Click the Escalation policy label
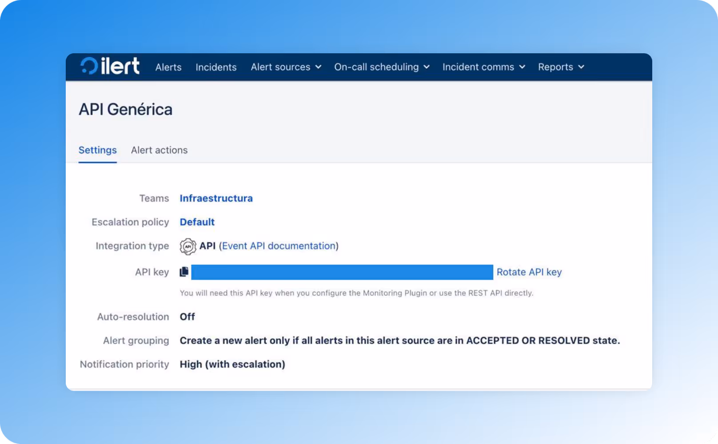Screen dimensions: 718x444 (x=130, y=222)
